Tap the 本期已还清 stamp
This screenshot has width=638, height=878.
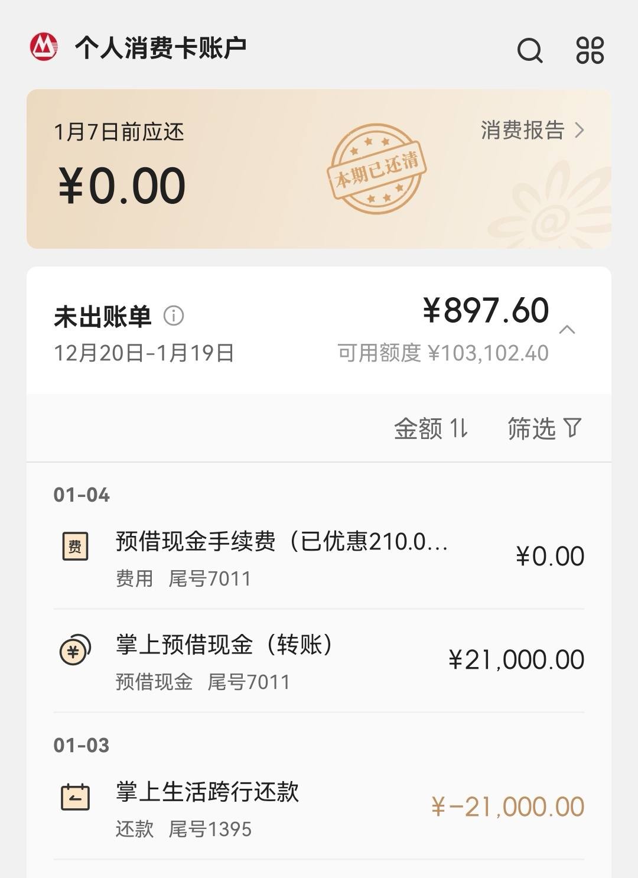click(376, 168)
